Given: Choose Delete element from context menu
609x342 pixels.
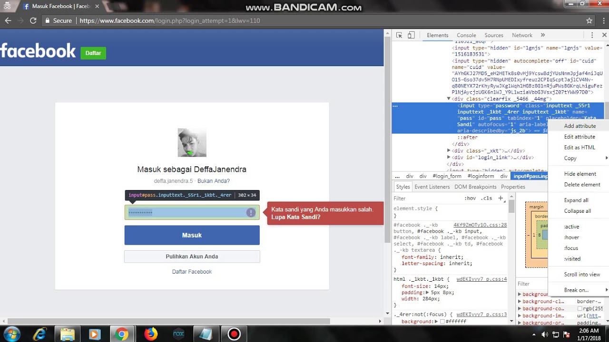Looking at the screenshot, I should 579,184.
